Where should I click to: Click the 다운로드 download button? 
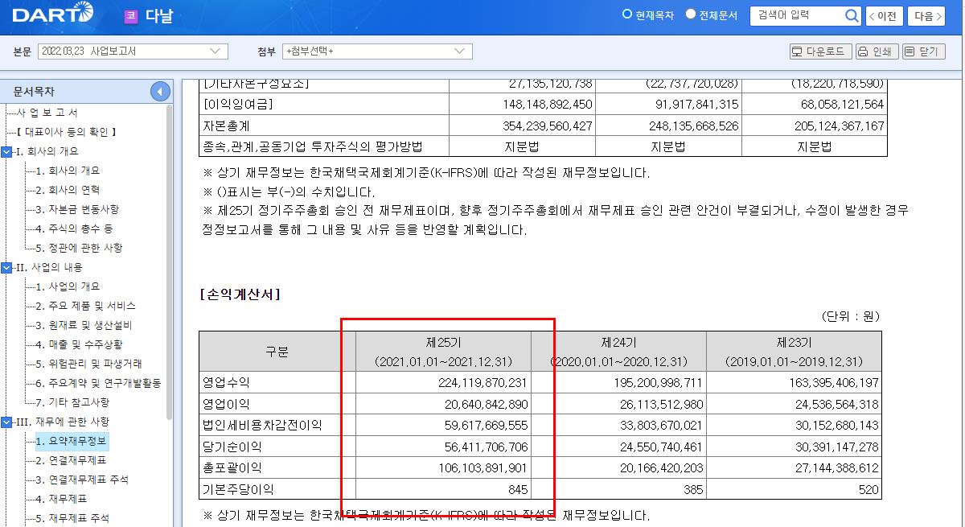820,51
